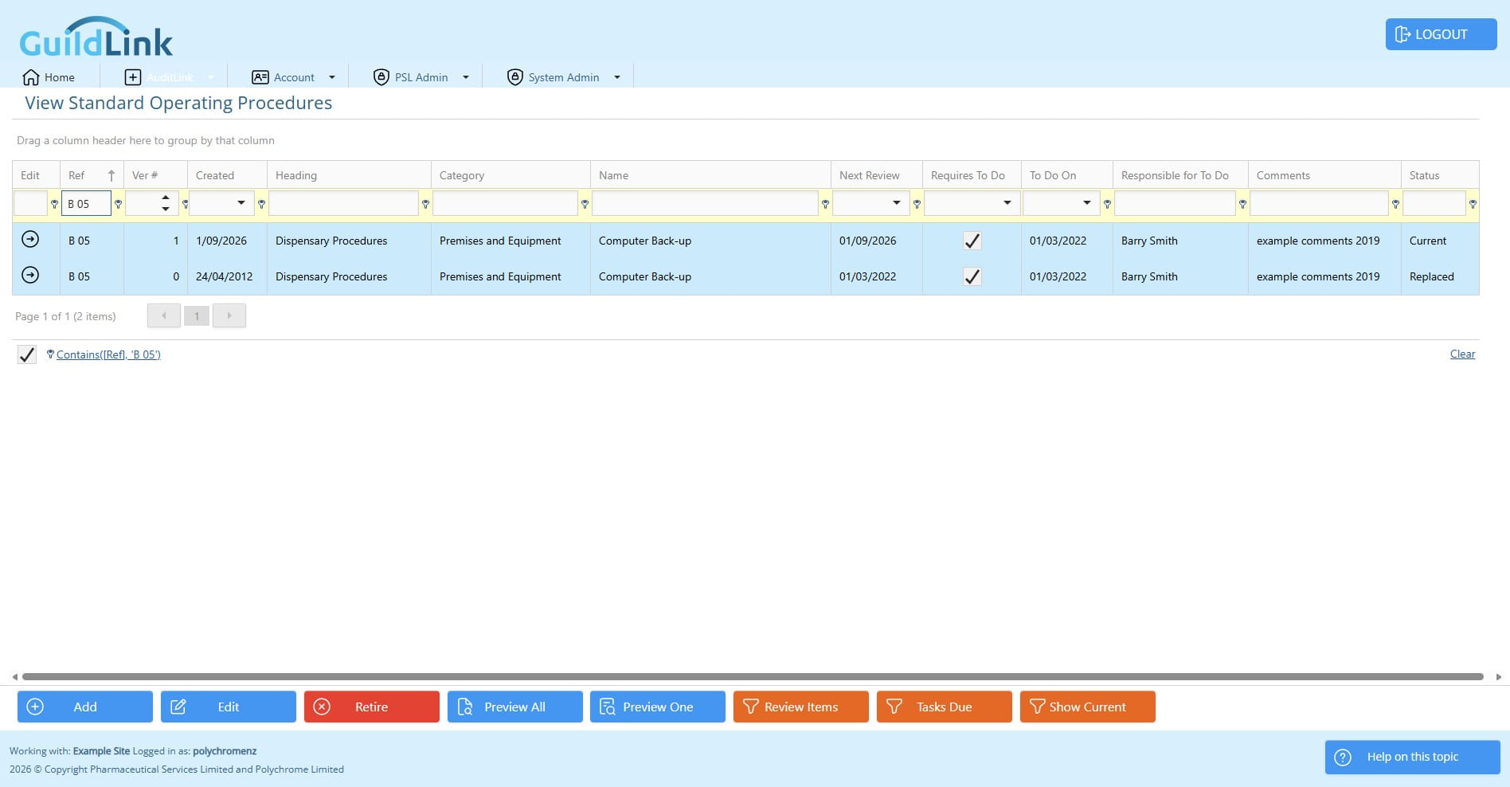The image size is (1510, 787).
Task: Click the Ref column filter funnel icon
Action: tap(118, 204)
